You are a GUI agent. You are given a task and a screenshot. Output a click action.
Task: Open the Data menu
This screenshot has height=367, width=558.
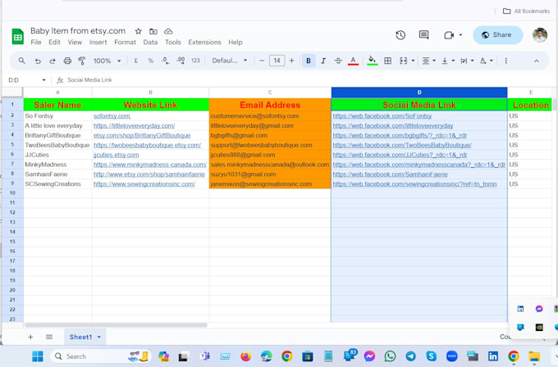pyautogui.click(x=150, y=43)
